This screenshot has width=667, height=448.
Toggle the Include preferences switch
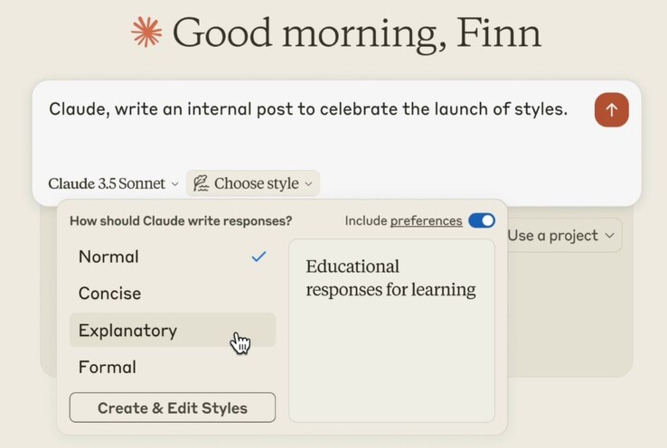pyautogui.click(x=482, y=220)
